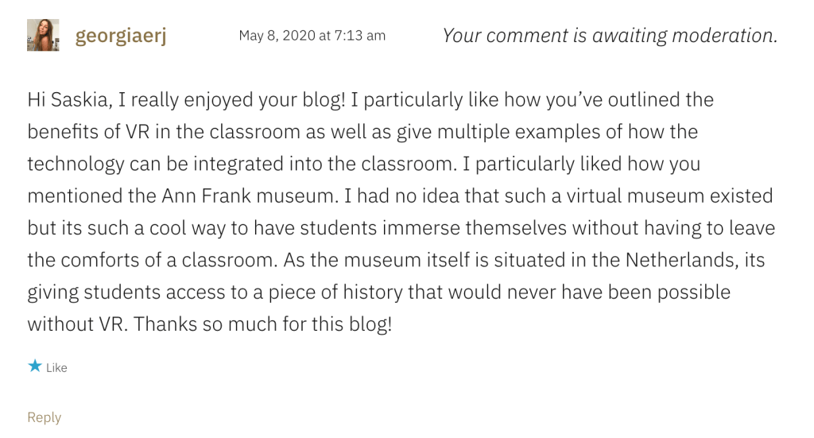
Task: Click the Reply link under the comment
Action: tap(44, 417)
